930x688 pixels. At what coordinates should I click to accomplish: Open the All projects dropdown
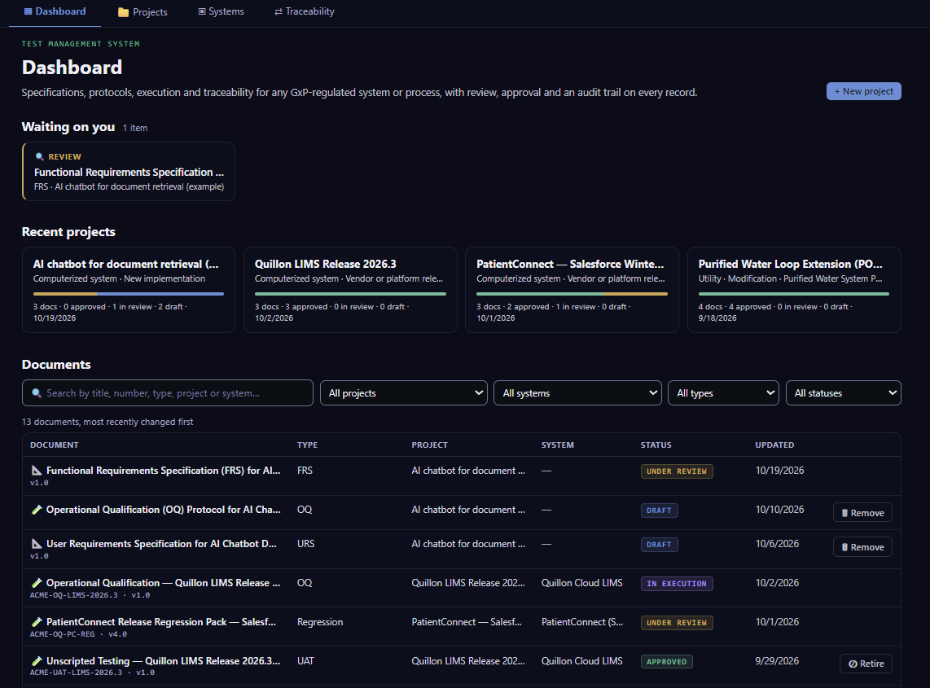[404, 393]
